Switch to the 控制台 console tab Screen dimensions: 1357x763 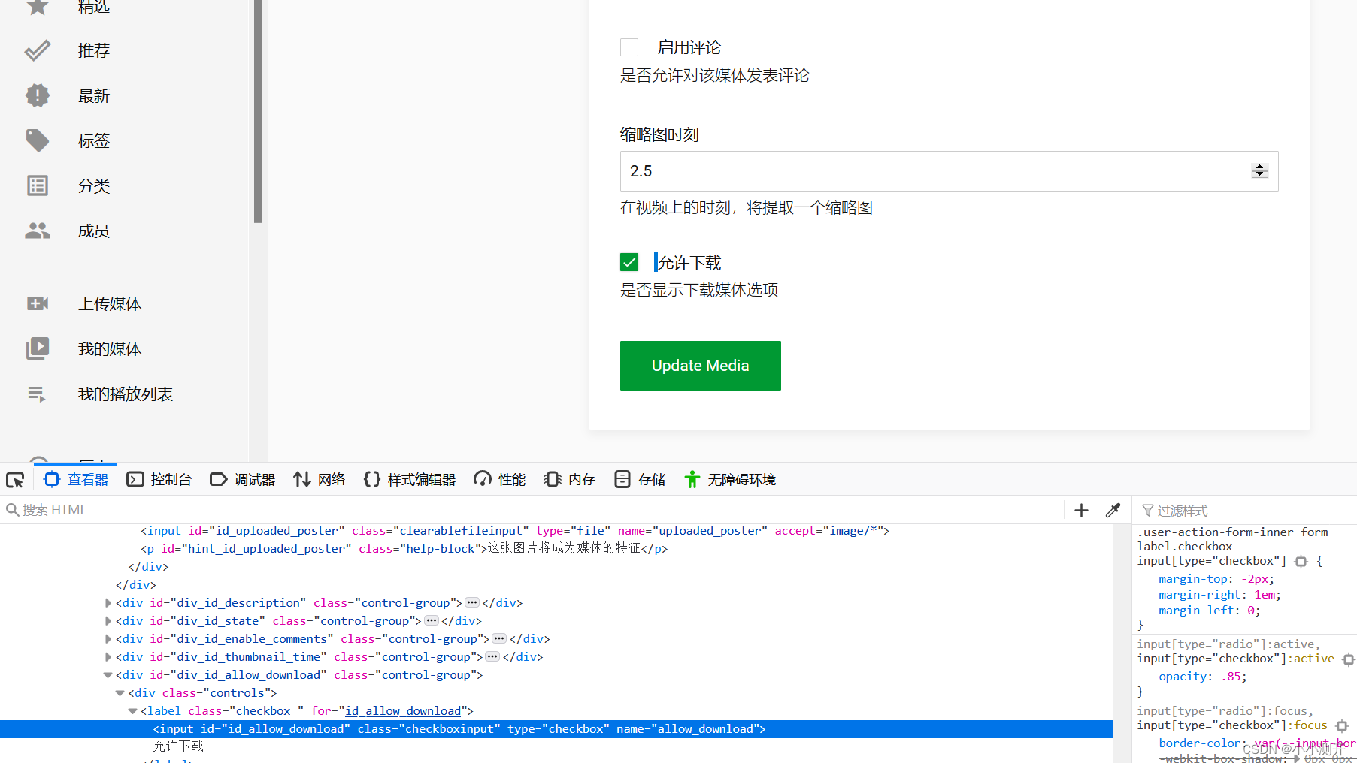pyautogui.click(x=159, y=479)
